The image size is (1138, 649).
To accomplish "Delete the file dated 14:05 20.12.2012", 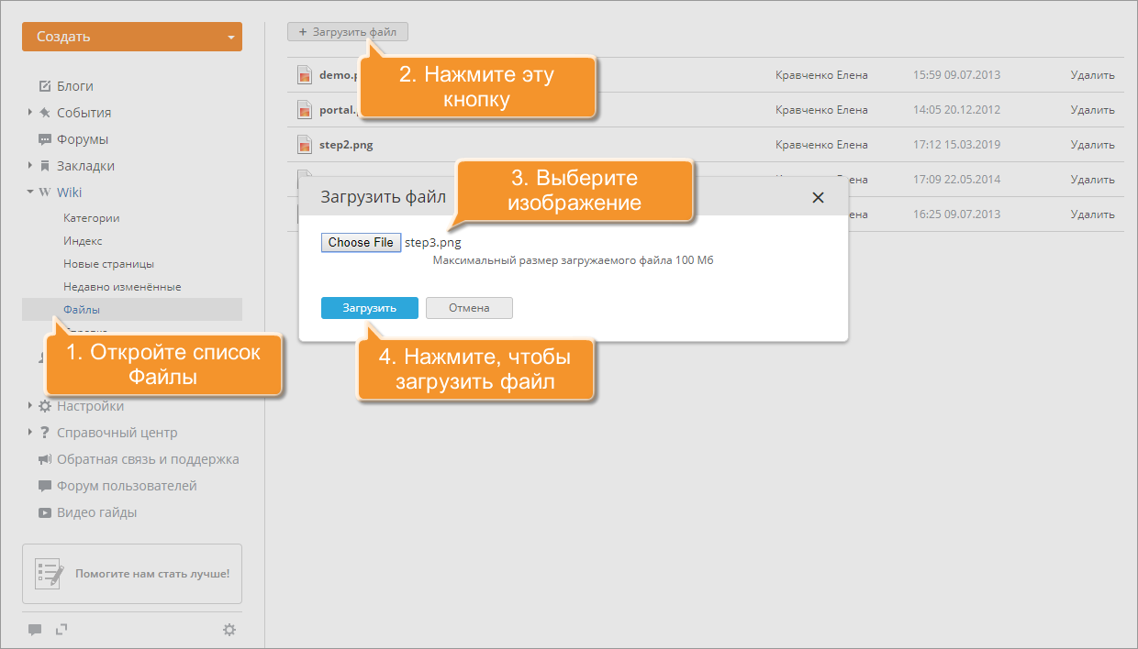I will pyautogui.click(x=1092, y=110).
